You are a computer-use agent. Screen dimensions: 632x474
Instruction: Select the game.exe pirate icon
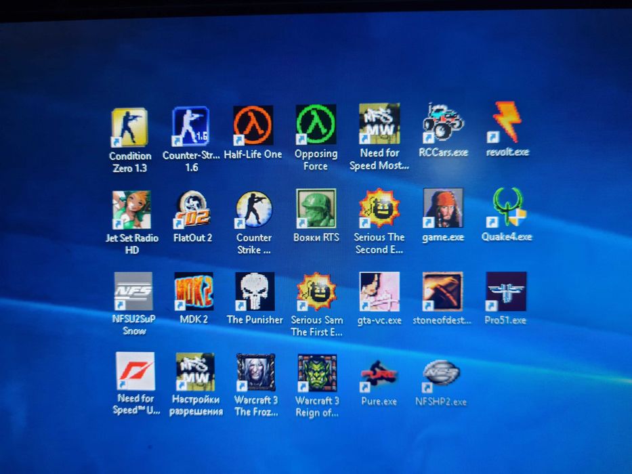point(443,208)
